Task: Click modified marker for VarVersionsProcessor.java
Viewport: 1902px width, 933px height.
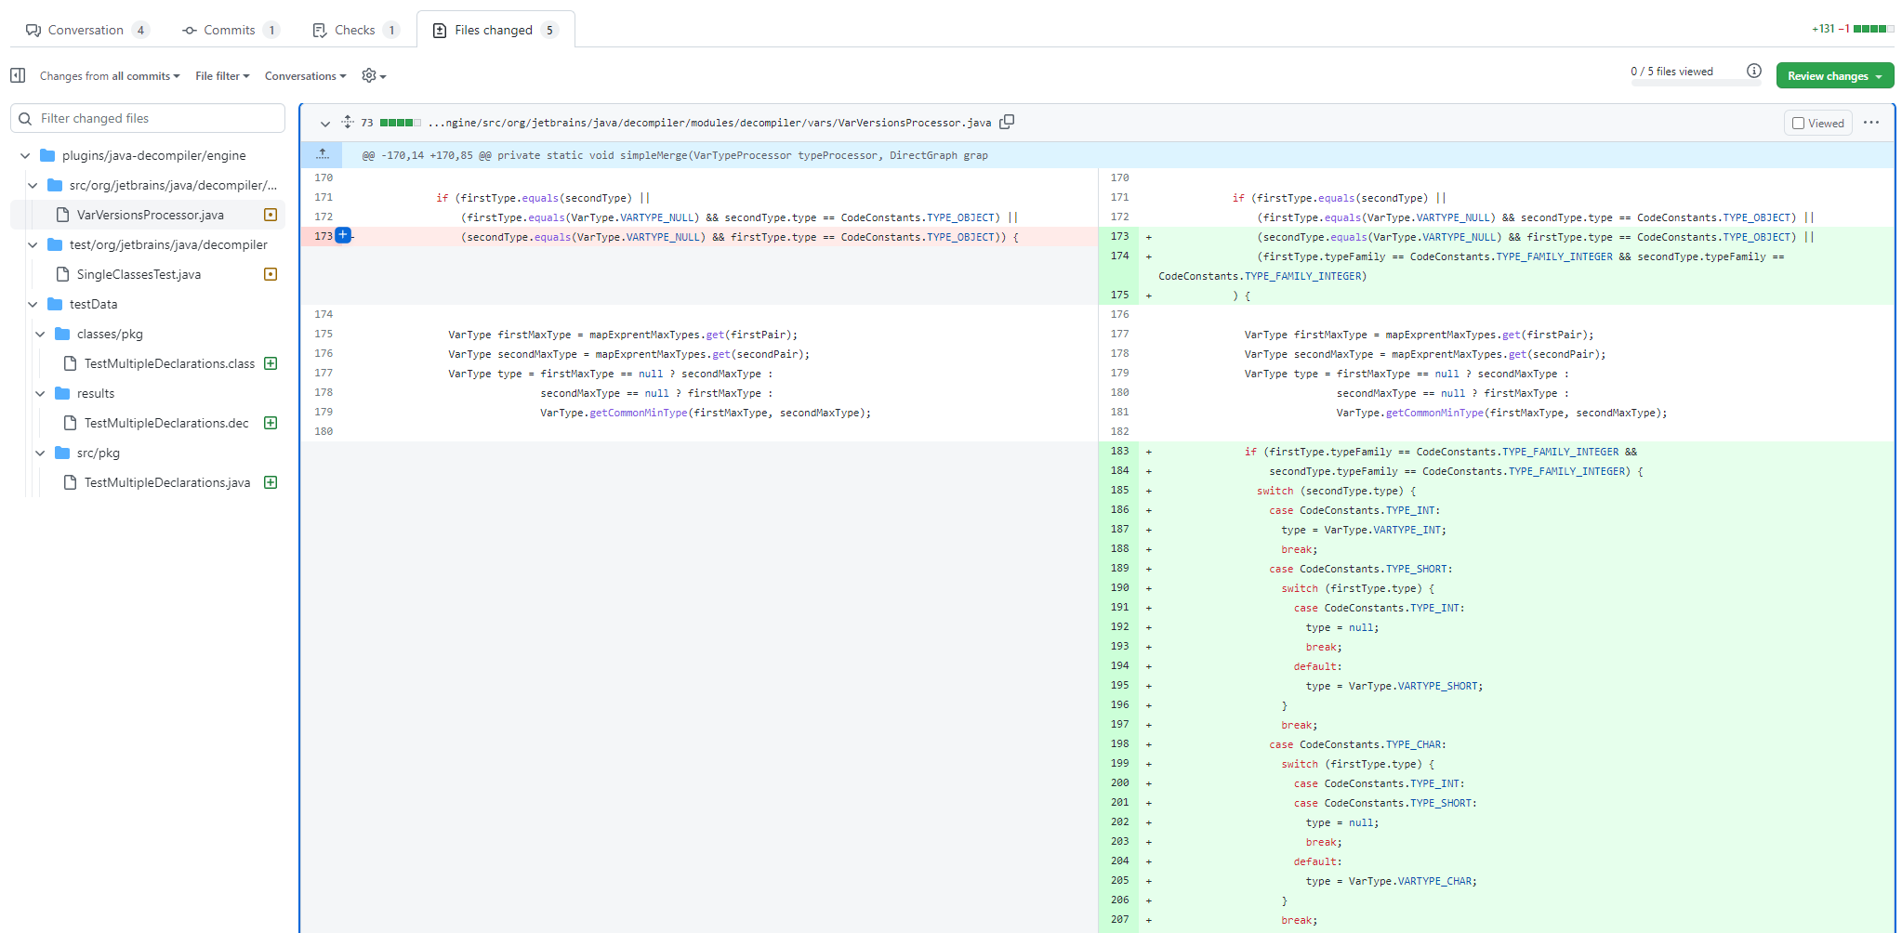Action: tap(271, 215)
